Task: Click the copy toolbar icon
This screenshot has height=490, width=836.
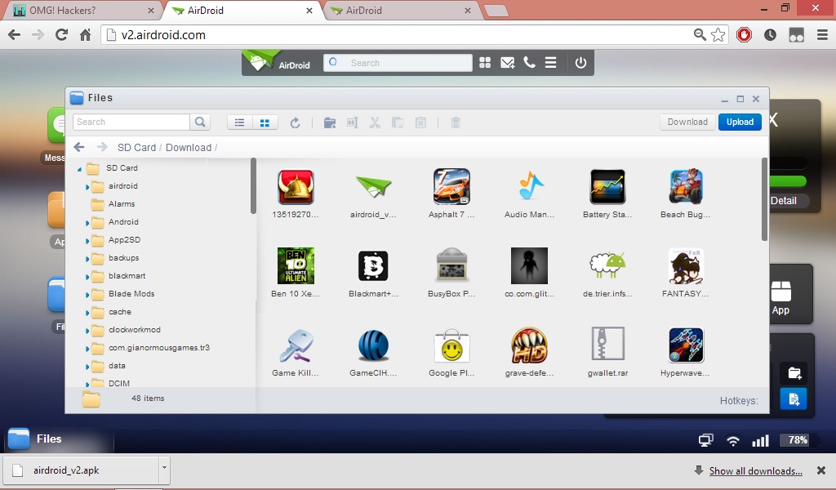Action: coord(398,122)
